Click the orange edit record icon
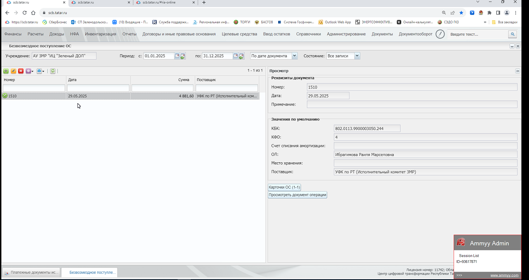 coord(14,71)
